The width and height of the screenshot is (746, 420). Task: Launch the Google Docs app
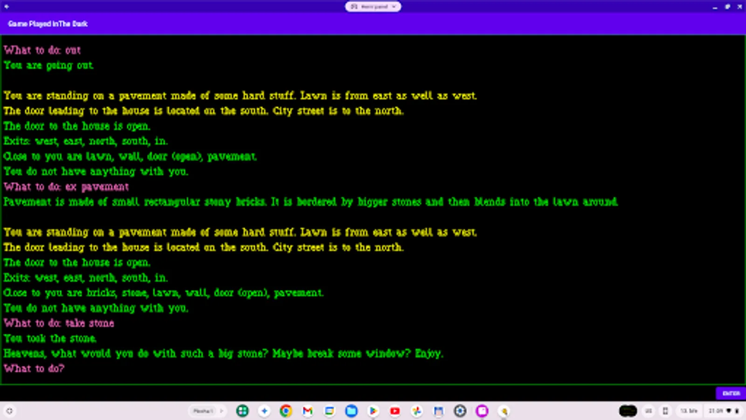(x=330, y=411)
